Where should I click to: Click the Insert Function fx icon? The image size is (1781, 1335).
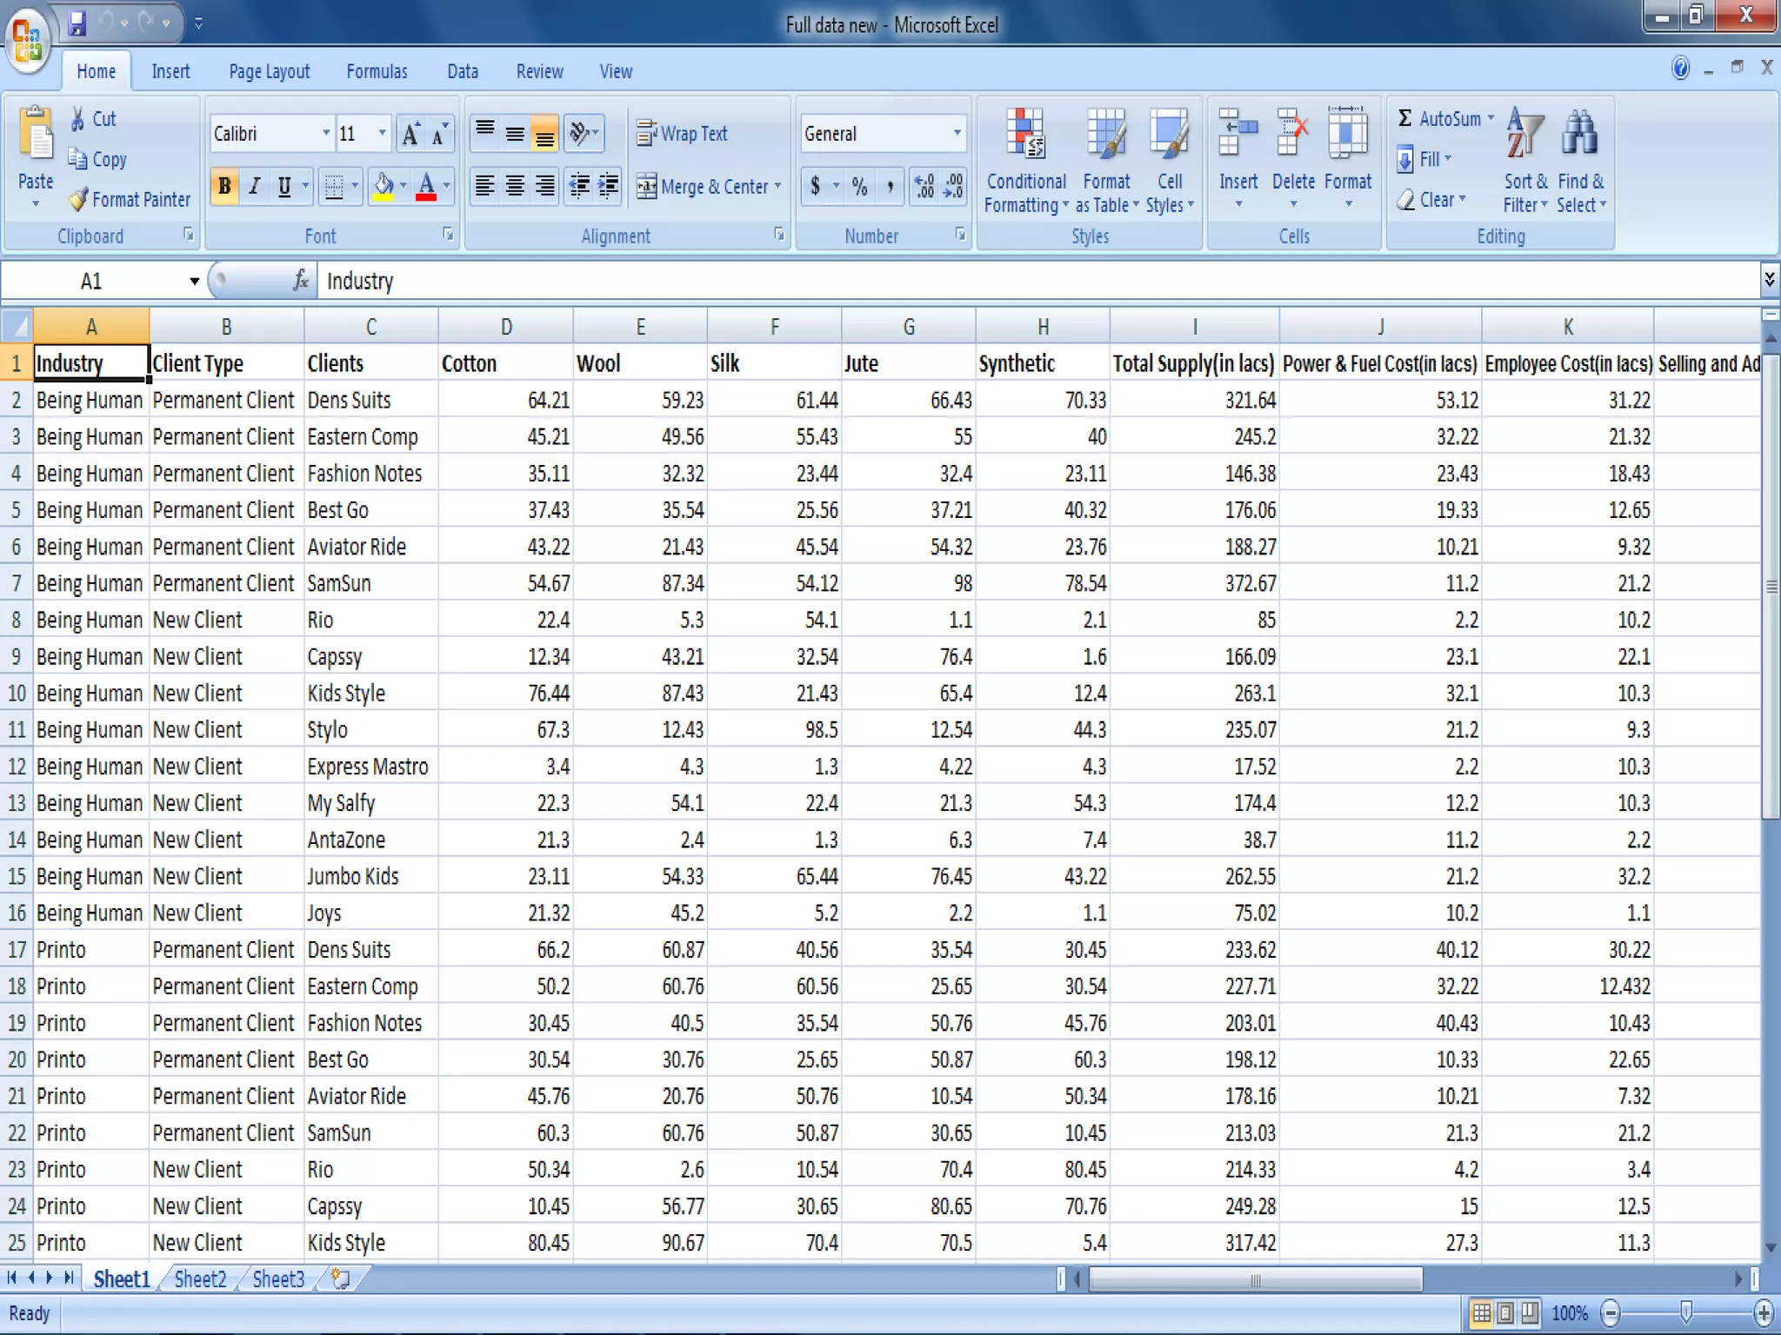(301, 281)
